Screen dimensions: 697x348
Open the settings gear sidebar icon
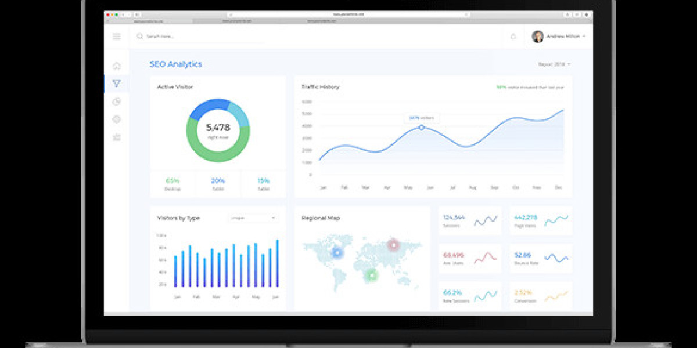[x=117, y=119]
